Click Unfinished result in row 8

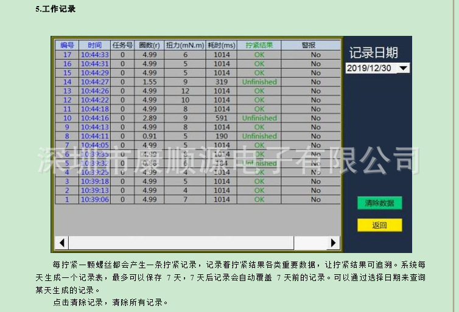coord(259,136)
